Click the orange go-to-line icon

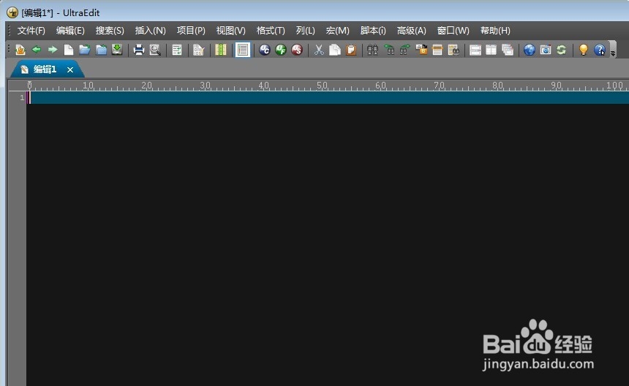click(x=437, y=50)
